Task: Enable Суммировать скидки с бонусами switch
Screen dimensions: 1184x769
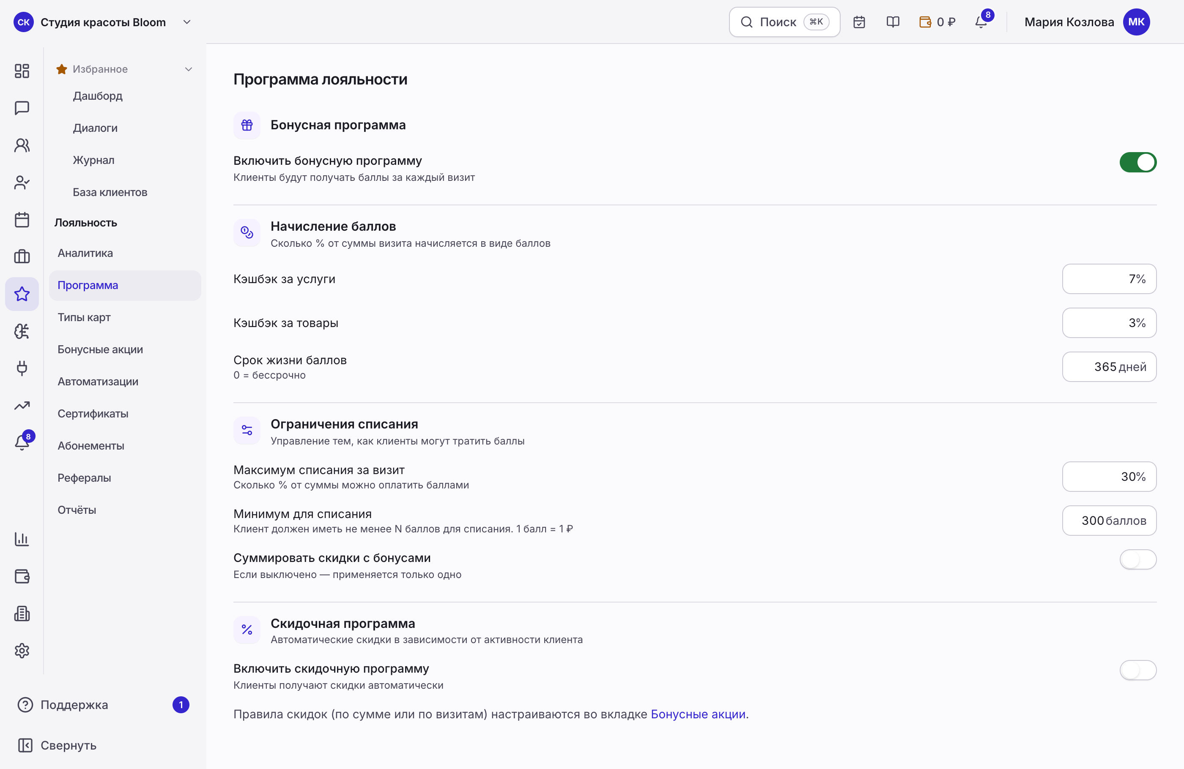Action: [1138, 560]
